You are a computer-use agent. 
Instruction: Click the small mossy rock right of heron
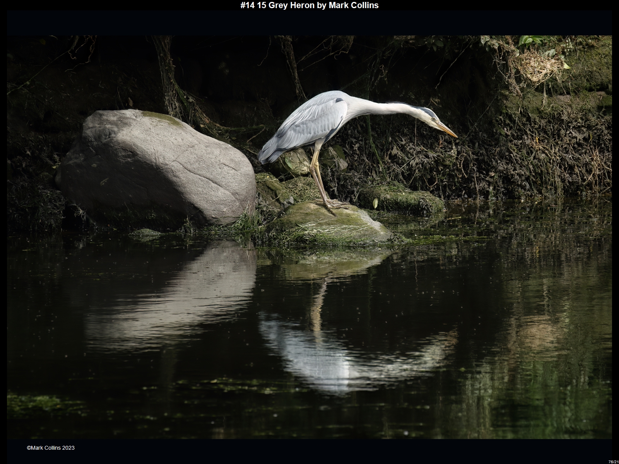pyautogui.click(x=402, y=199)
